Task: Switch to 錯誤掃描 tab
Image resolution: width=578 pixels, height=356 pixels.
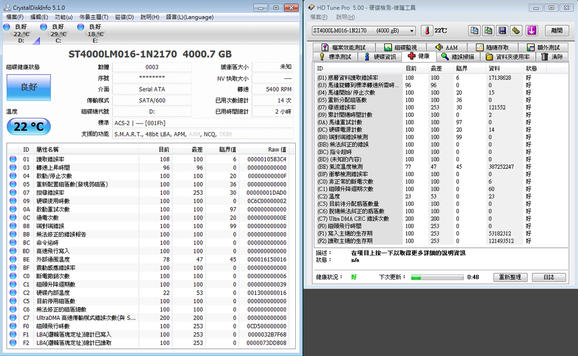Action: (458, 57)
